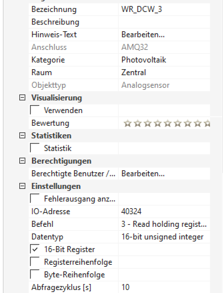Image resolution: width=223 pixels, height=293 pixels.
Task: Click the first Bewertung rating star
Action: [127, 123]
